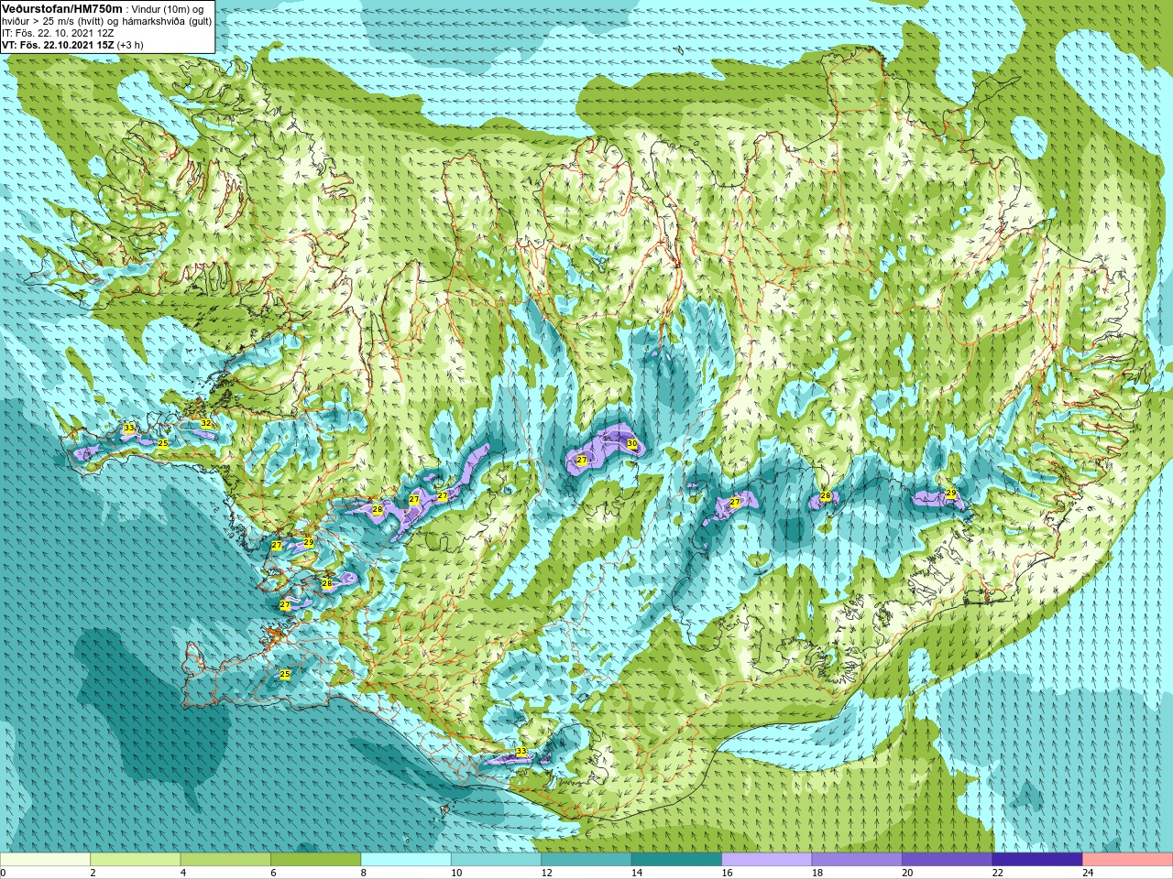Click the 27 gust label beside the 30 label
This screenshot has height=879, width=1173.
tap(582, 461)
